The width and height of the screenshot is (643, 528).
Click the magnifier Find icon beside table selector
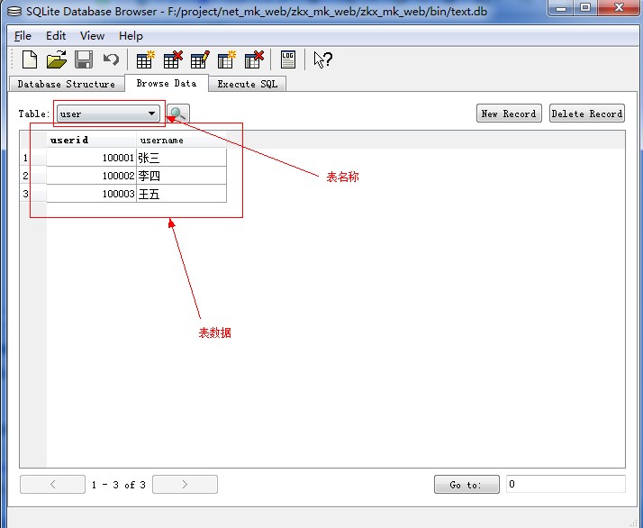point(178,114)
